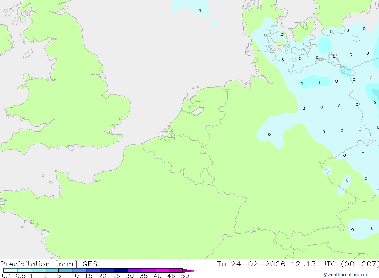The image size is (379, 278).
Task: Click the '30' legend scale label
Action: pos(130,276)
